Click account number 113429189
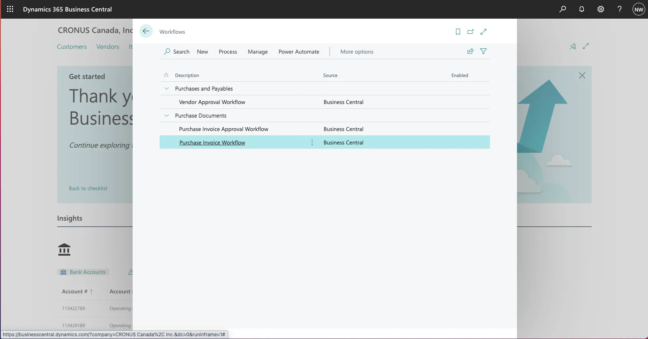The image size is (648, 339). point(73,326)
